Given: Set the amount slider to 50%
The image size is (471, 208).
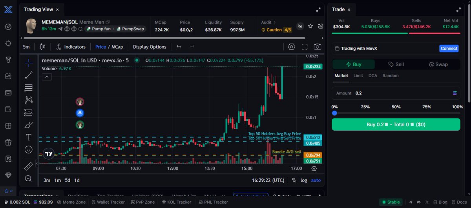Looking at the screenshot, I should point(396,107).
